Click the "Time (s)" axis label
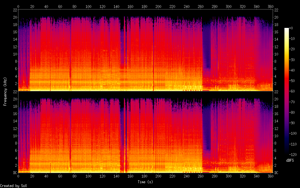Viewport: 300px width, 188px height. (146, 182)
